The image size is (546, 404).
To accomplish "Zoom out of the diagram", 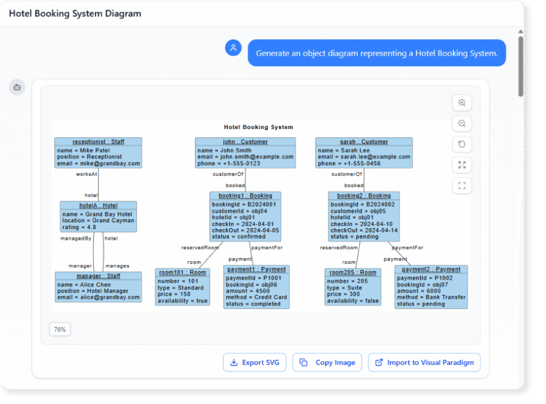I will [x=462, y=124].
